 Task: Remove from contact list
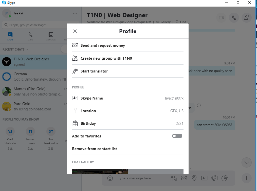tap(128, 149)
